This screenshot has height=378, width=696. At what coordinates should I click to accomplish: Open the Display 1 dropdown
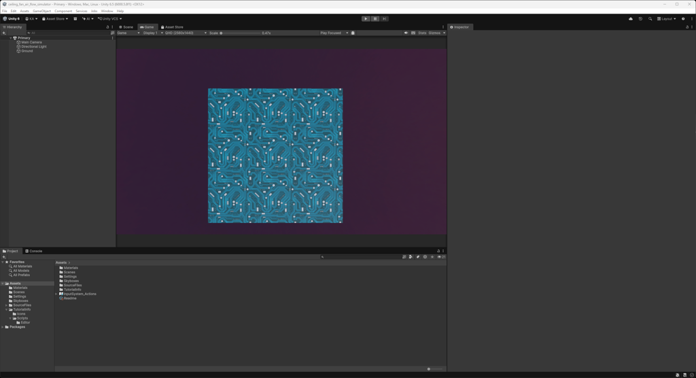pyautogui.click(x=153, y=33)
